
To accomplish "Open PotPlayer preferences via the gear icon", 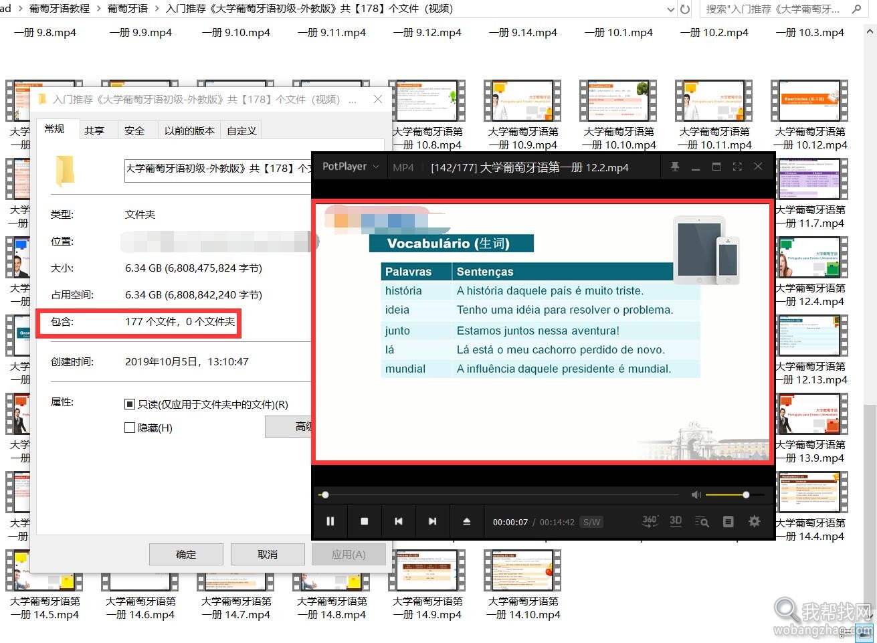I will tap(755, 521).
